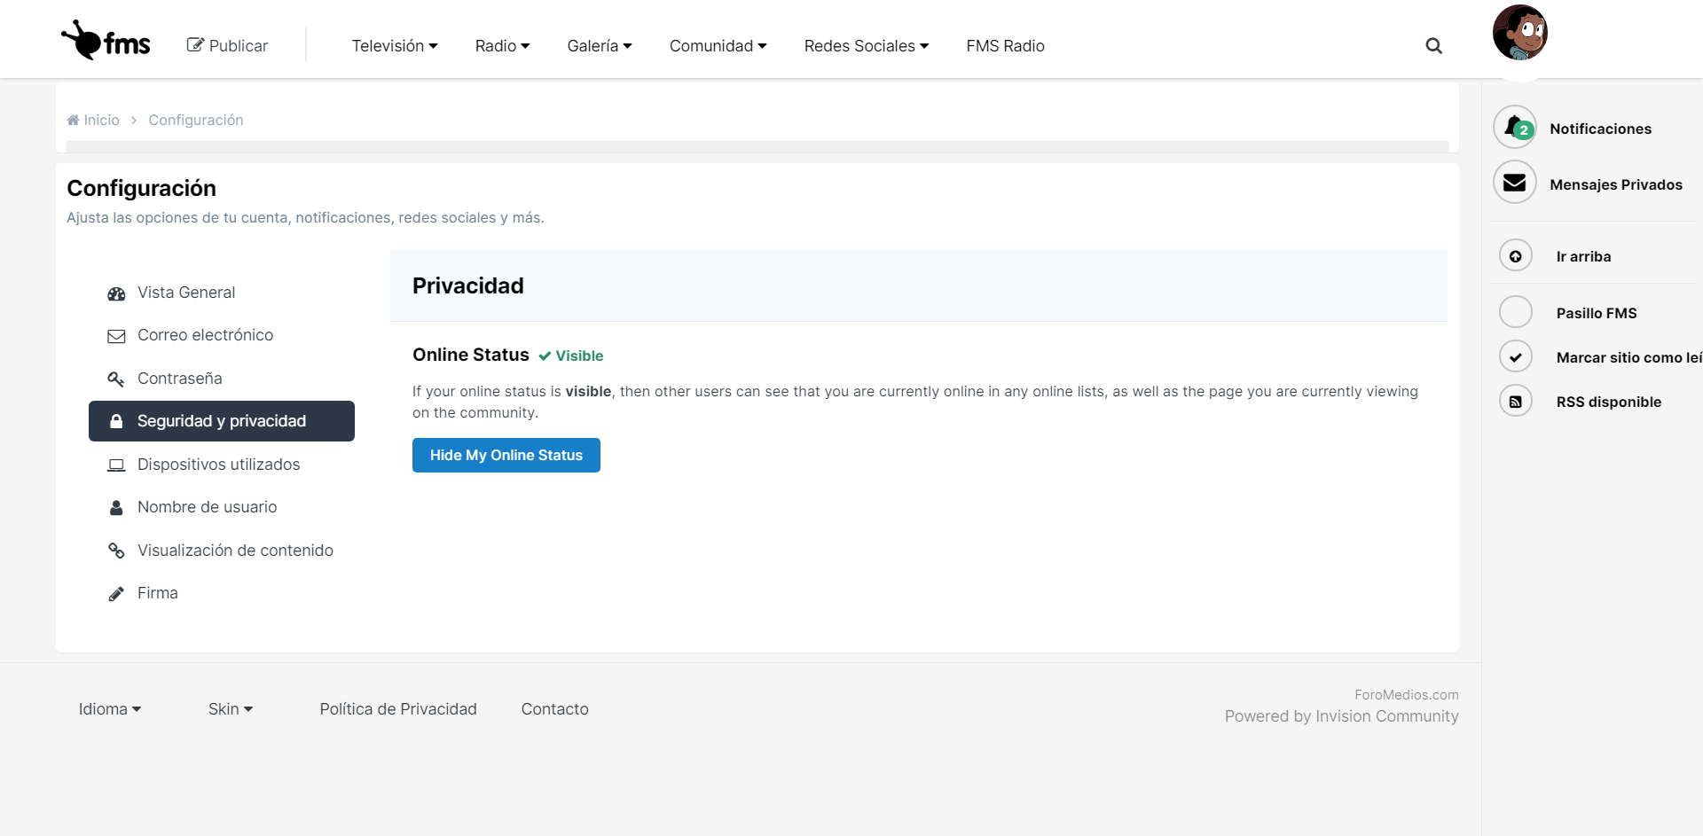Click the Ir arriba arrow icon
The height and width of the screenshot is (836, 1703).
tap(1516, 256)
